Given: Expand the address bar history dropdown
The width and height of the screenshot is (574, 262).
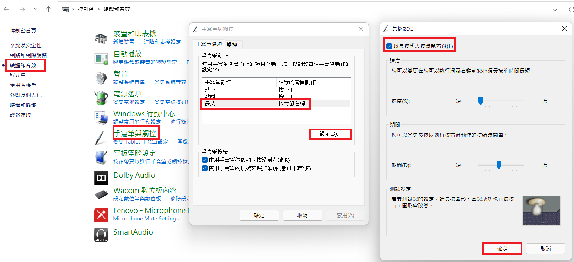Looking at the screenshot, I should [555, 10].
